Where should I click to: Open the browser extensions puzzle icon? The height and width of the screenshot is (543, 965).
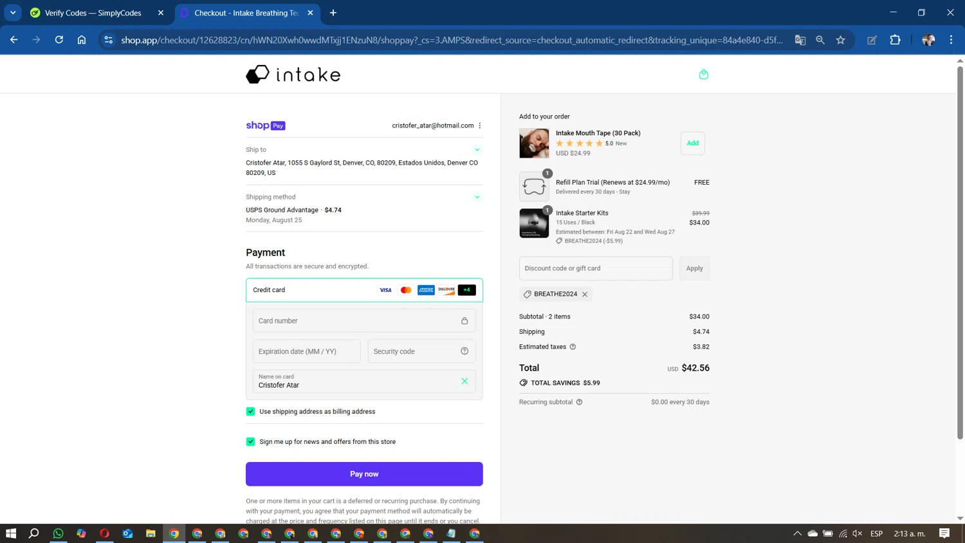pos(895,40)
